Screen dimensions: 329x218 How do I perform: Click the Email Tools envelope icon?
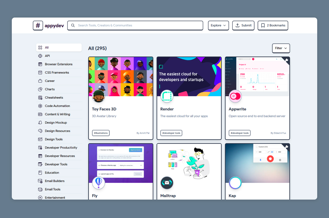point(40,190)
